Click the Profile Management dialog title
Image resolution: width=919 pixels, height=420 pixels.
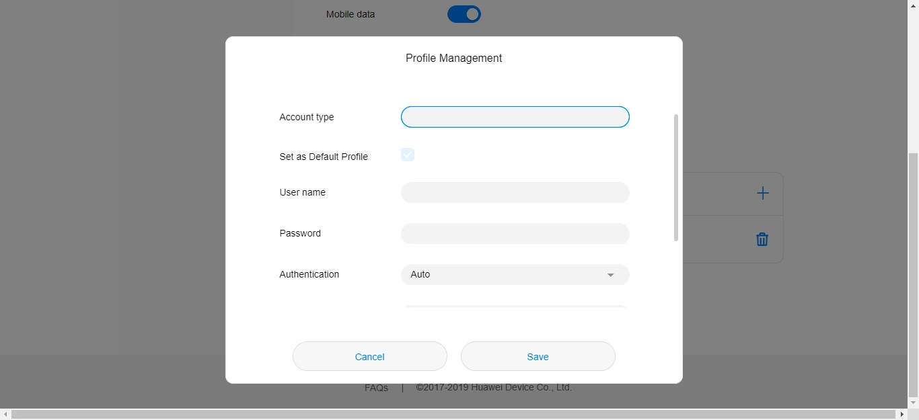coord(453,58)
